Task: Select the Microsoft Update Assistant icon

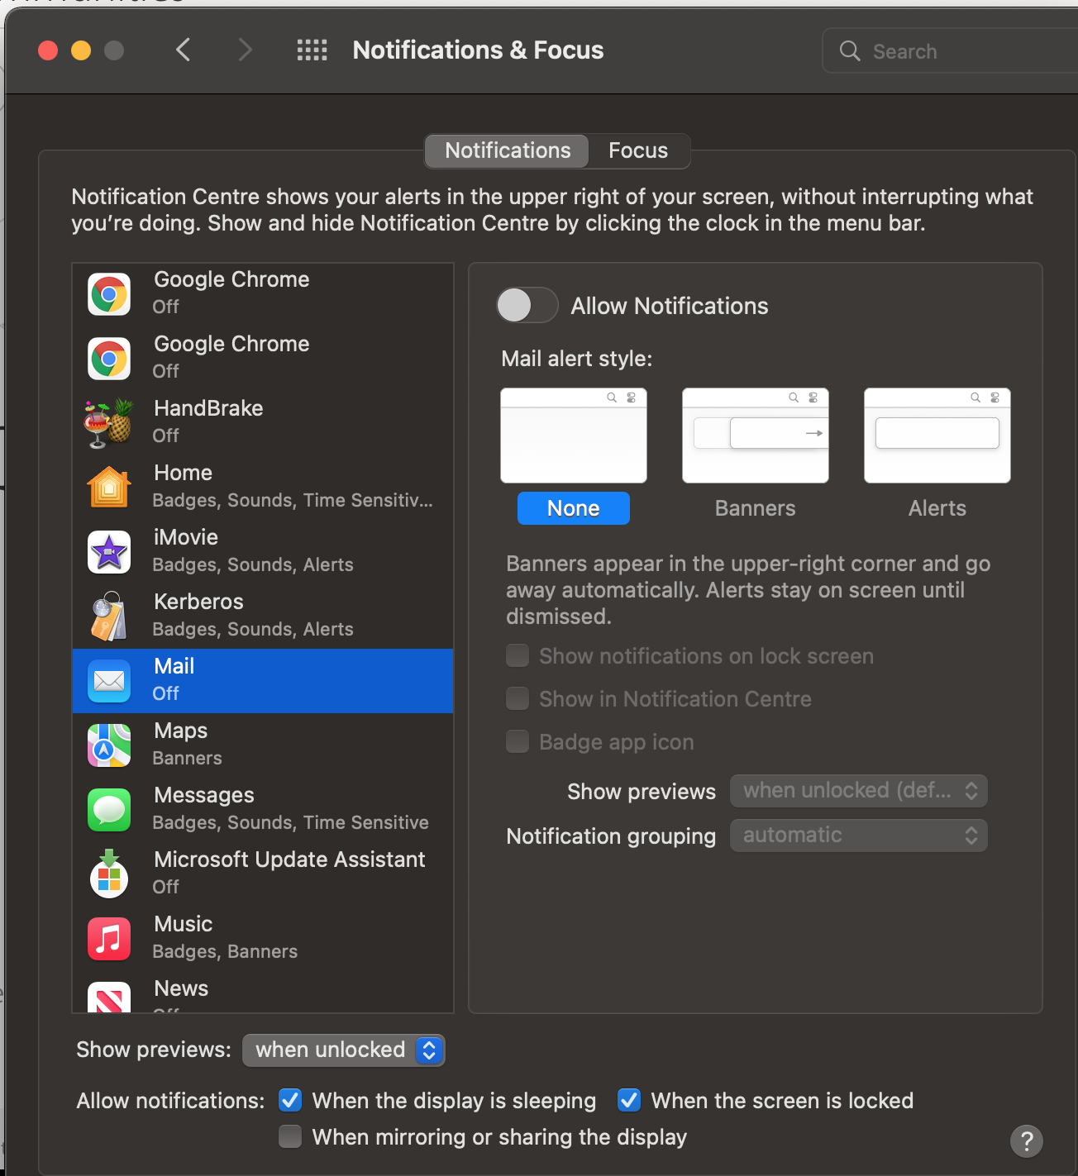Action: point(109,874)
